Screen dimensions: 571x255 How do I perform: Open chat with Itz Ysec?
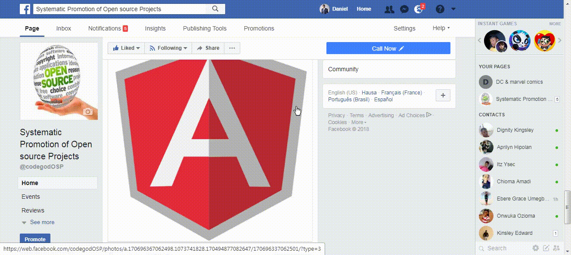[x=519, y=164]
